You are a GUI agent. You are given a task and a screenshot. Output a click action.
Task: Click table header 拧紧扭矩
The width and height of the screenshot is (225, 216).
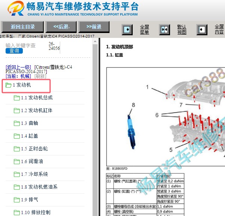click(x=170, y=176)
